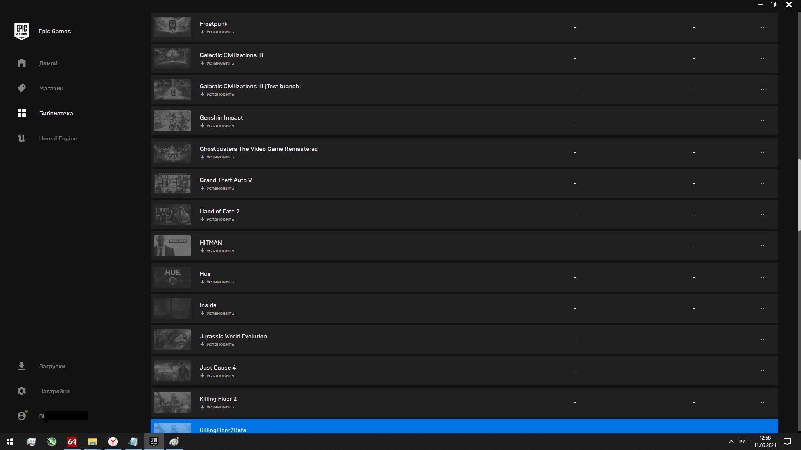This screenshot has width=801, height=450.
Task: Open options menu for Grand Theft Auto V
Action: [763, 183]
